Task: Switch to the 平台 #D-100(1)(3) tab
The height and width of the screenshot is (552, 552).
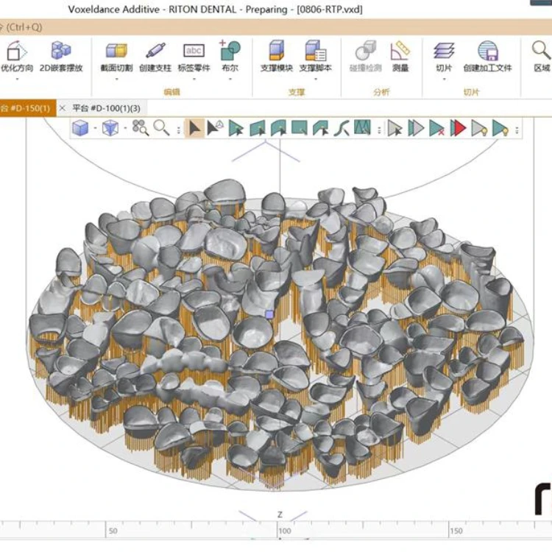Action: click(x=106, y=108)
